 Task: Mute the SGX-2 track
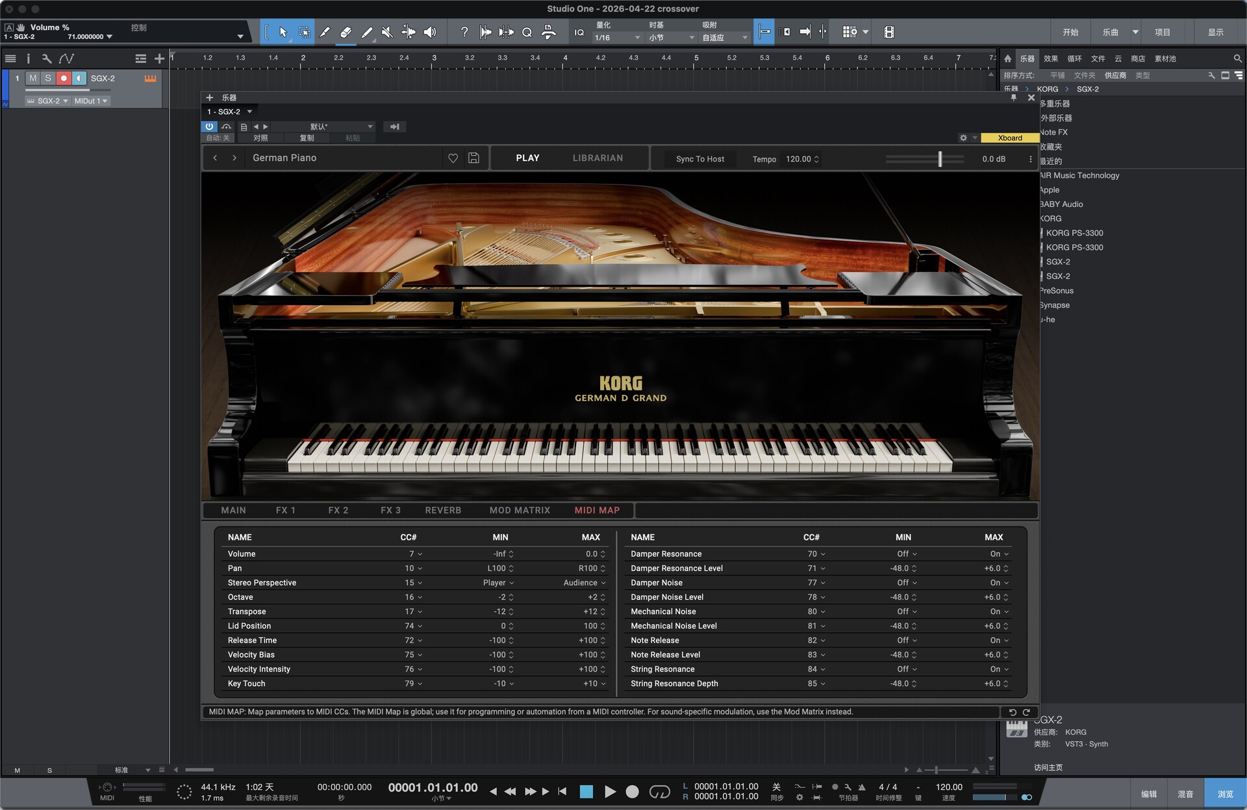point(33,78)
